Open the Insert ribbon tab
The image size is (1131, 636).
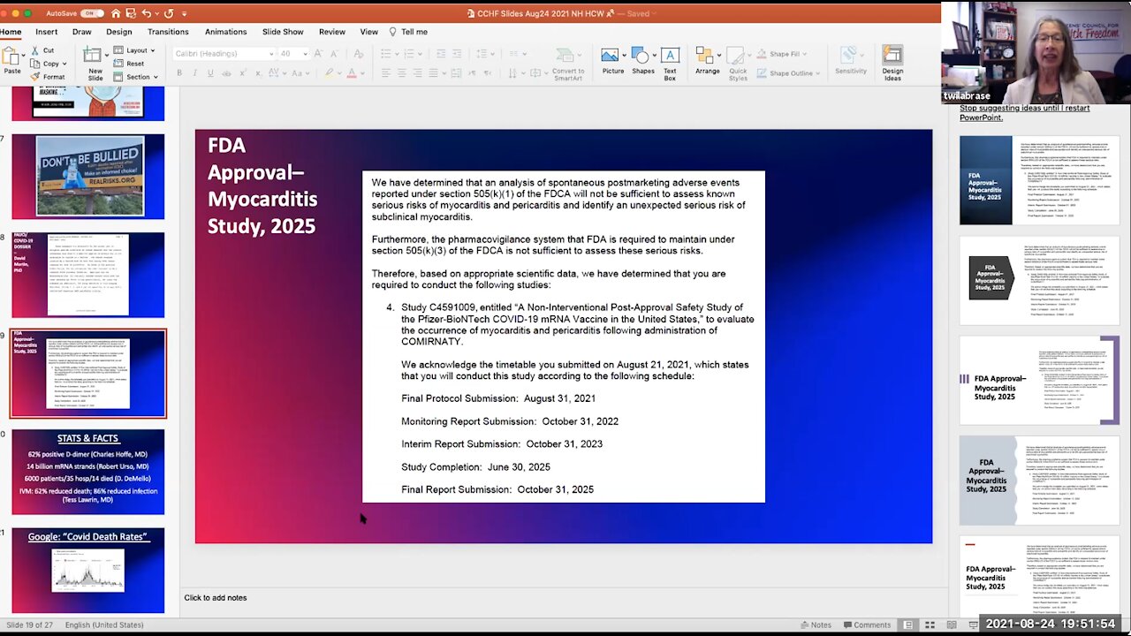tap(47, 32)
